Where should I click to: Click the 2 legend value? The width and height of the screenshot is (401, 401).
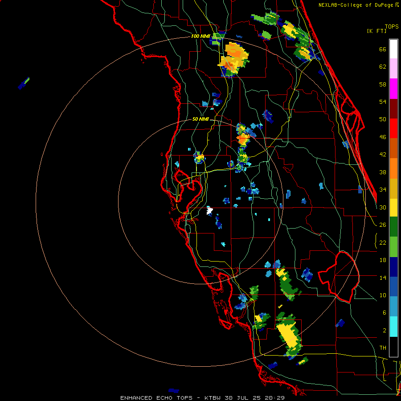[x=384, y=331]
